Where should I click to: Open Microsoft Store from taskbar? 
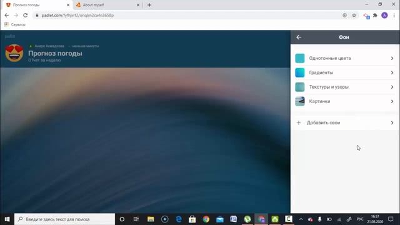point(192,219)
